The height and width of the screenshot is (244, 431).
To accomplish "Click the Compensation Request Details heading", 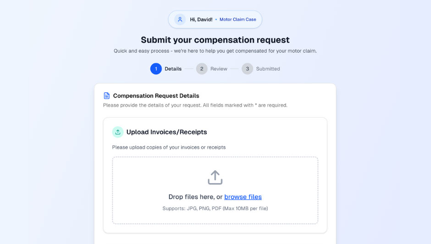I will 156,96.
